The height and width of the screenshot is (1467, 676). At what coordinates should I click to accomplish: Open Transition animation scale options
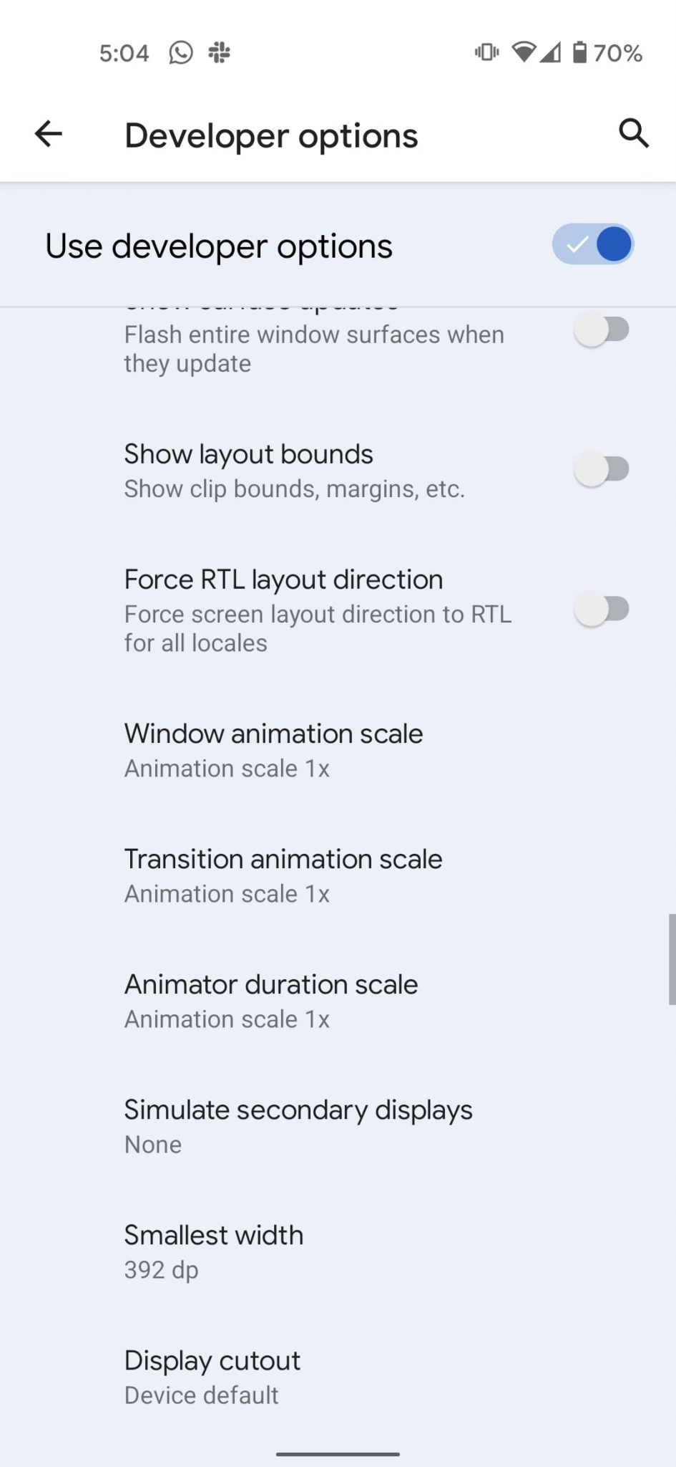(x=283, y=875)
